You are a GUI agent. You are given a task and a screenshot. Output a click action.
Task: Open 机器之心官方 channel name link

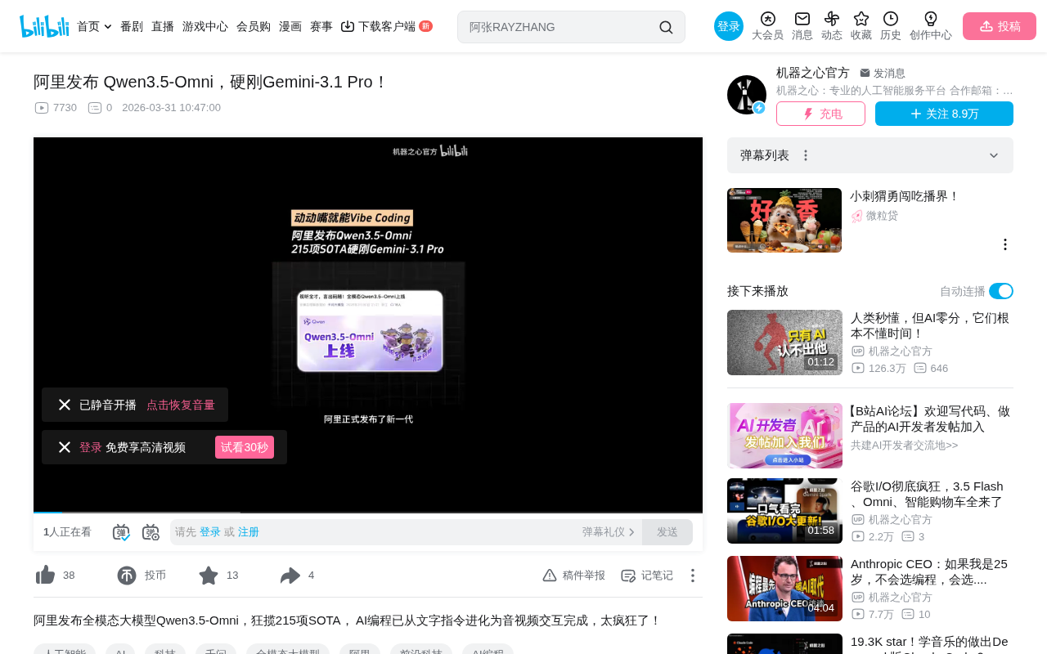pyautogui.click(x=813, y=73)
